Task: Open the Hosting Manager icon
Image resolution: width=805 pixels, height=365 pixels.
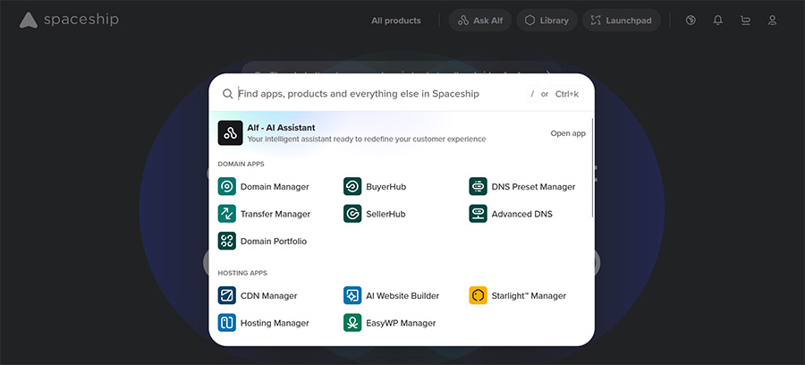Action: pyautogui.click(x=227, y=322)
